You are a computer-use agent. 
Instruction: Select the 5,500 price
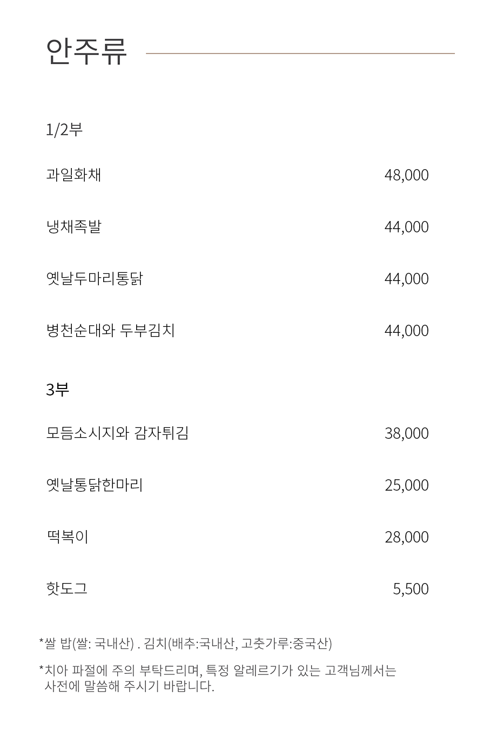coord(411,589)
